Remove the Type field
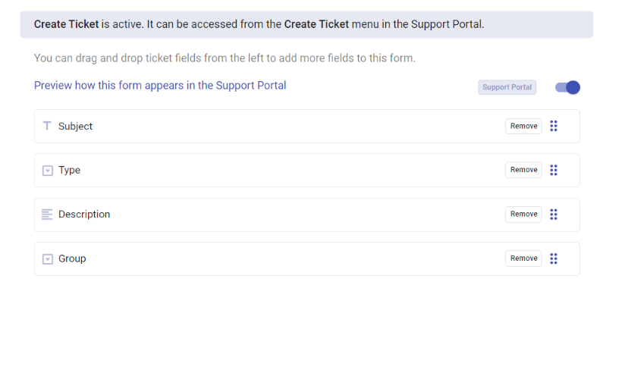 click(523, 170)
